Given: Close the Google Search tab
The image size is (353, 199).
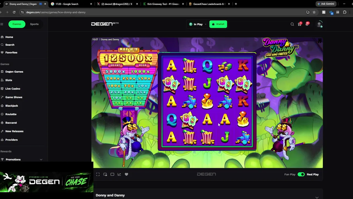Looking at the screenshot, I should [91, 4].
